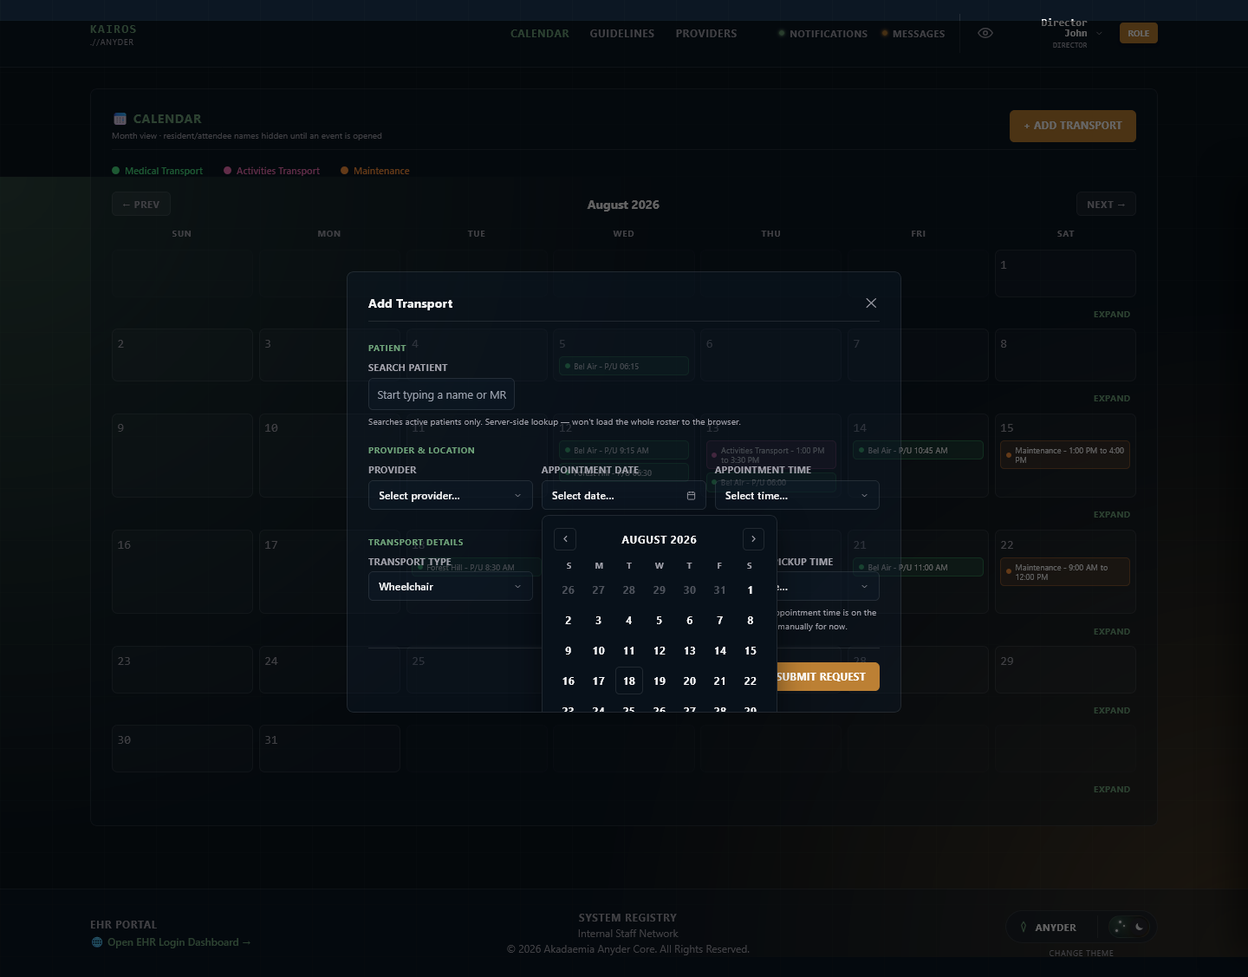Viewport: 1248px width, 977px height.
Task: Click the KAIROS logo
Action: click(114, 35)
